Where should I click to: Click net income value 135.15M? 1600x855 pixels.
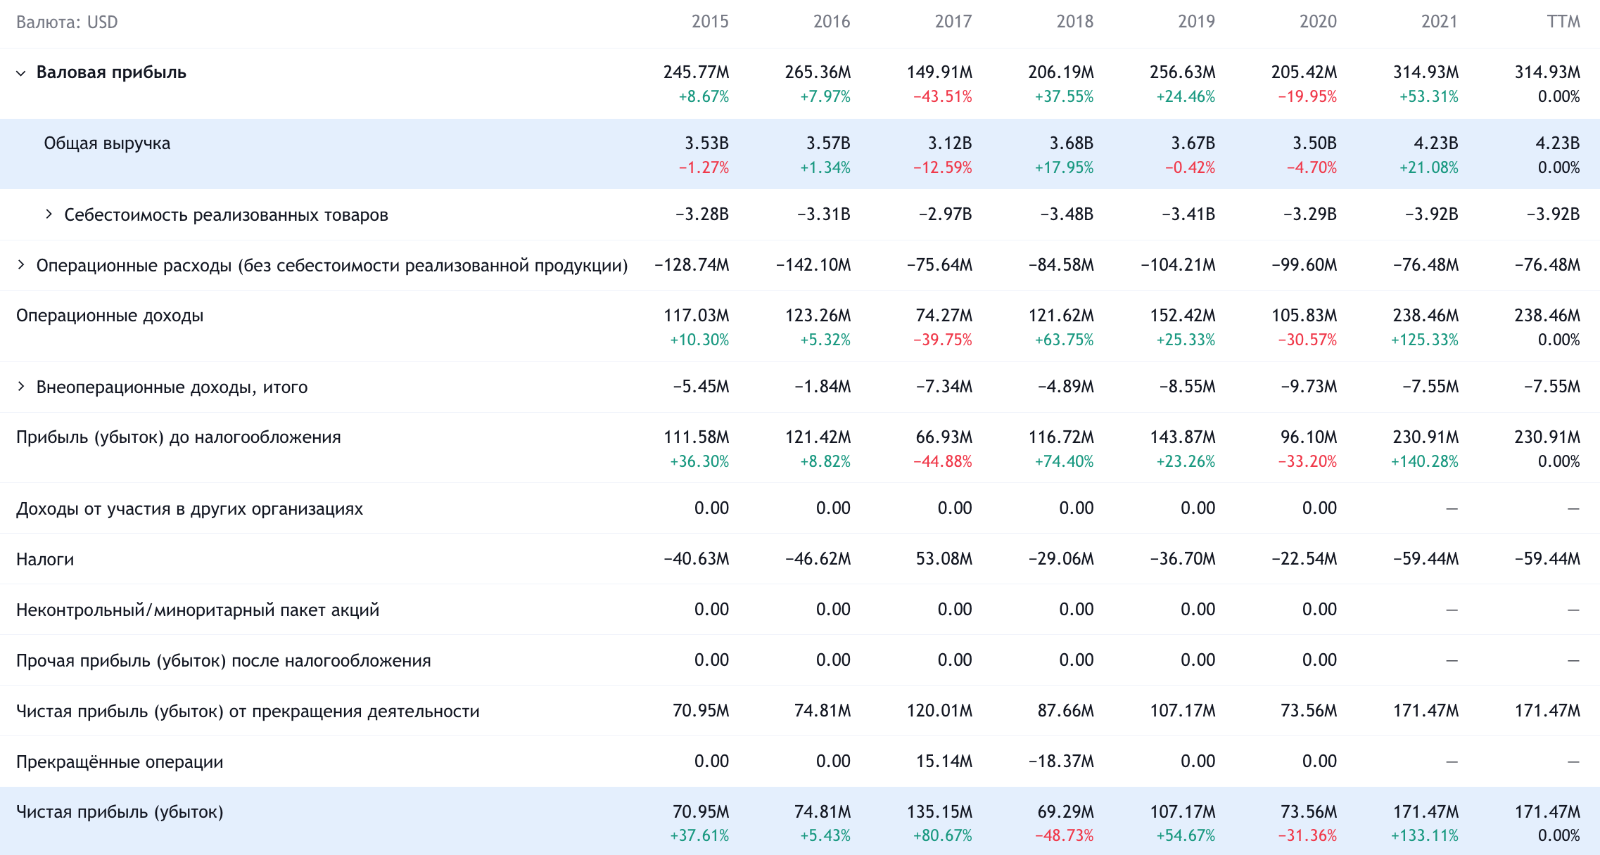pyautogui.click(x=939, y=812)
